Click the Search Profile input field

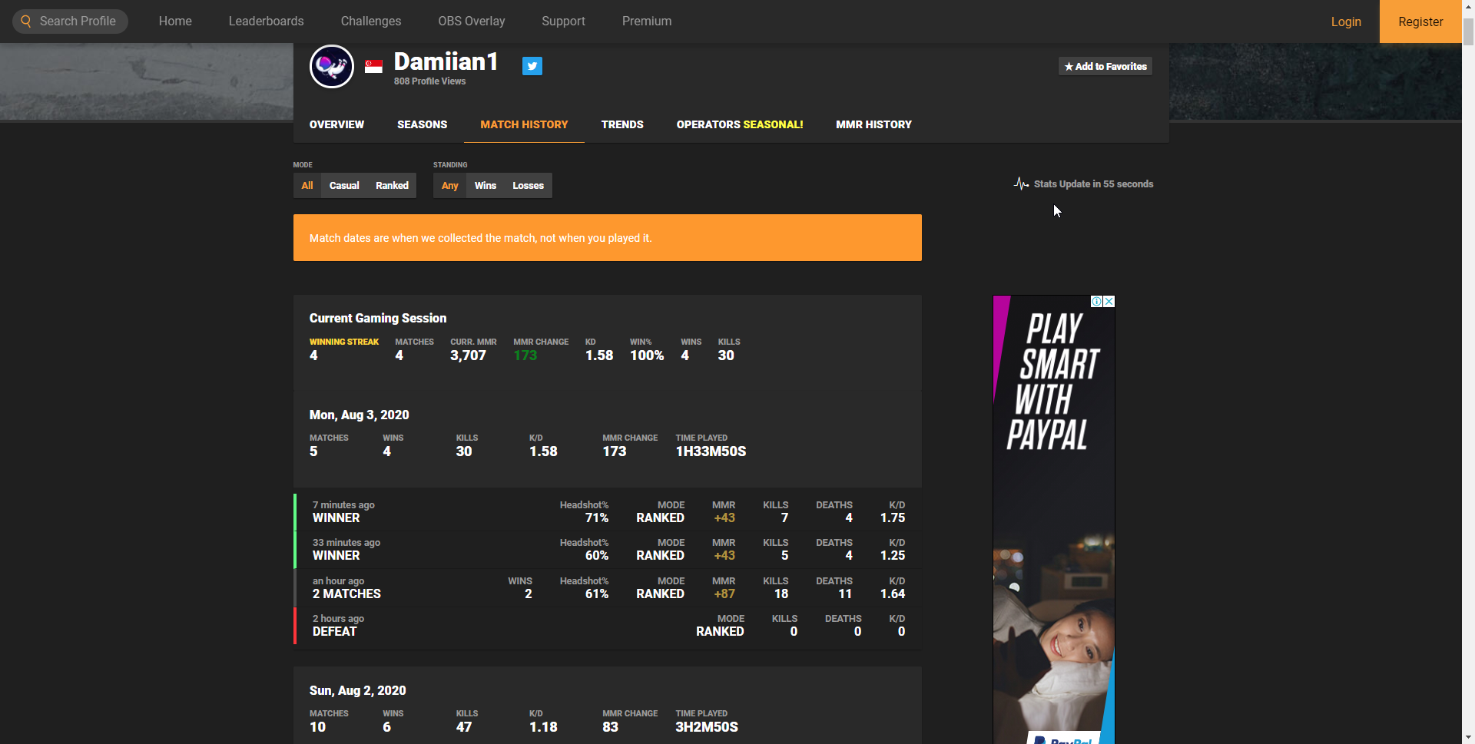pos(78,21)
